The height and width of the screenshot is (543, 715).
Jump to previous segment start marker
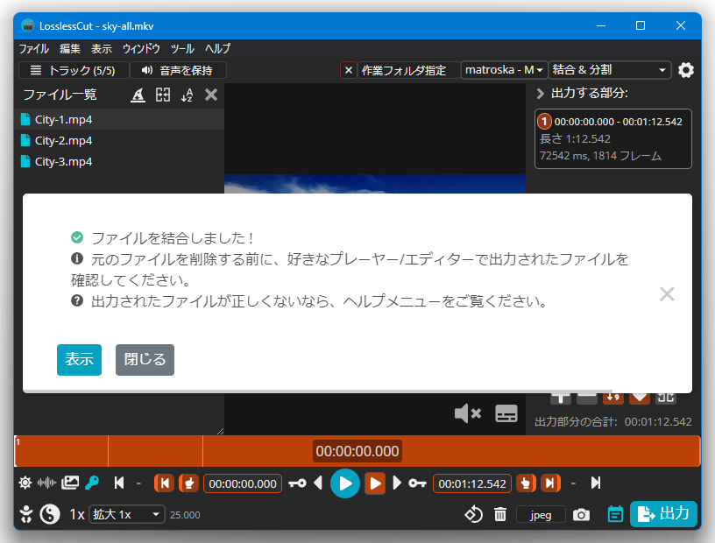[x=165, y=483]
